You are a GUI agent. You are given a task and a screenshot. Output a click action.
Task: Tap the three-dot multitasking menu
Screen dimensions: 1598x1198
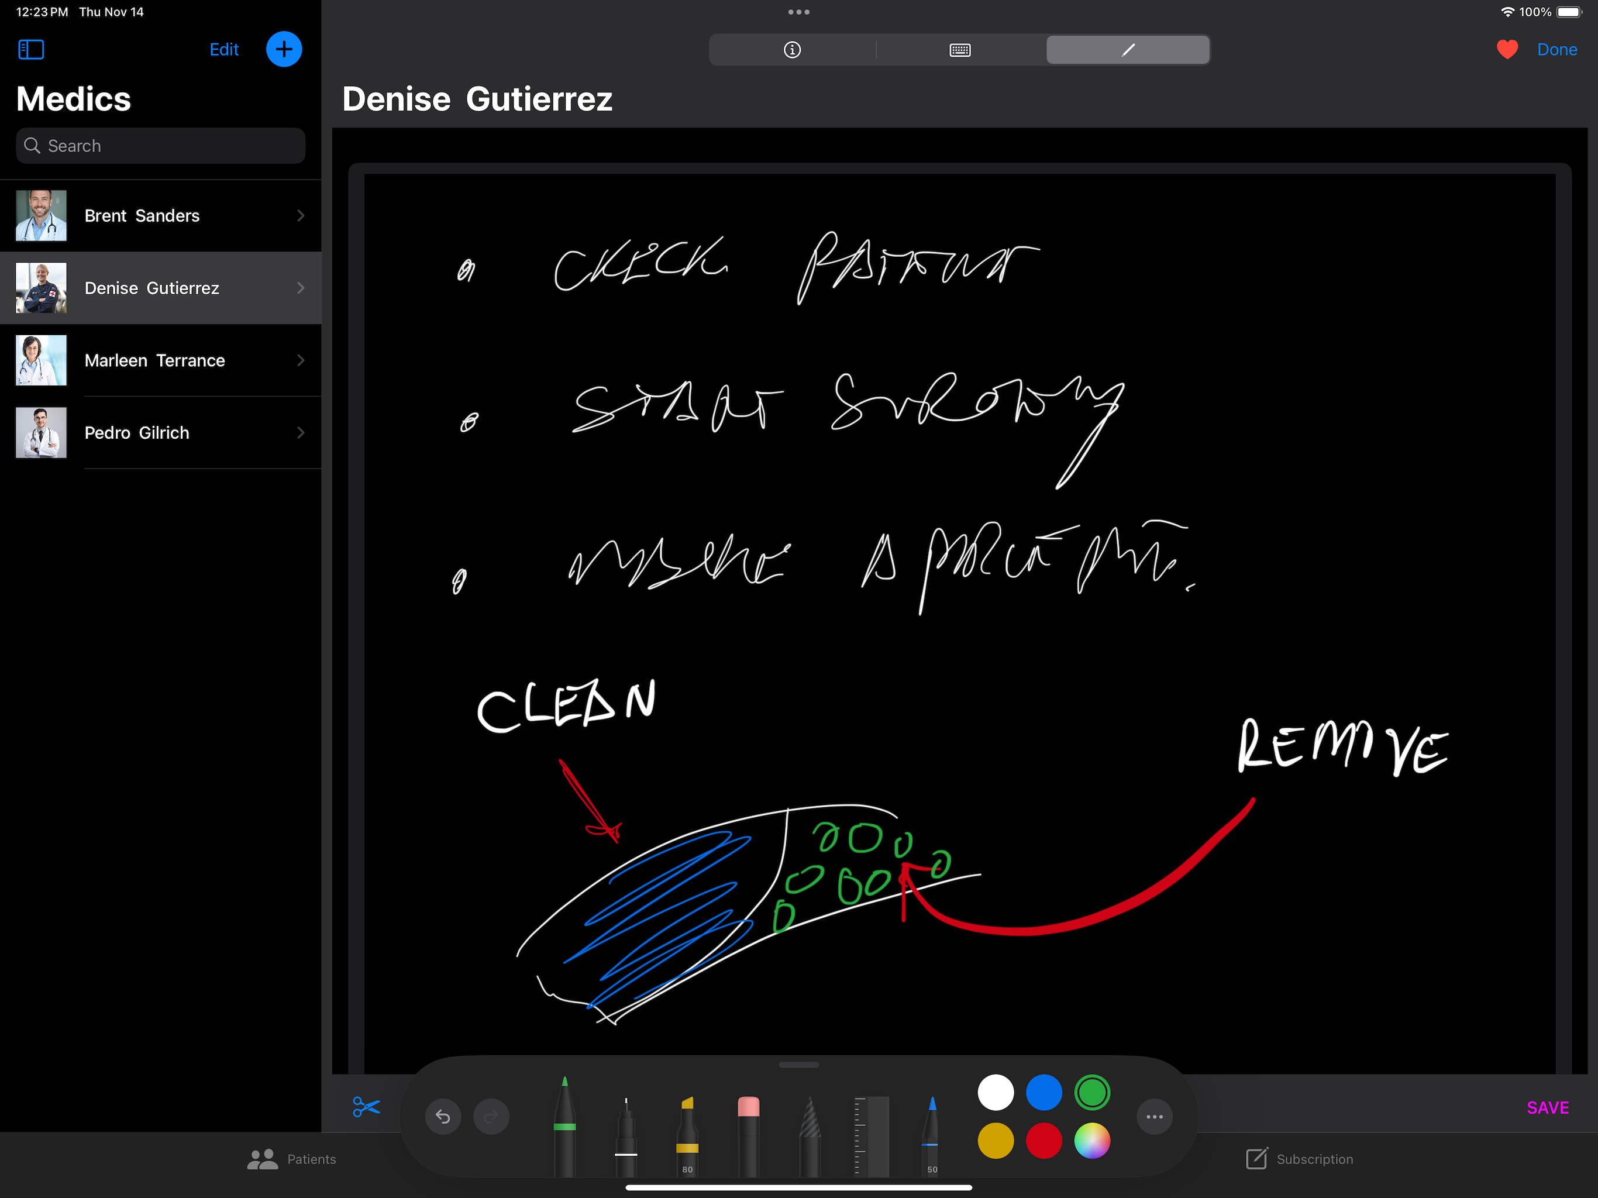tap(798, 12)
